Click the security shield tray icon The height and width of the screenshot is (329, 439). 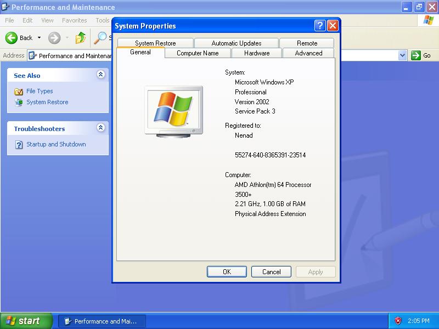398,321
